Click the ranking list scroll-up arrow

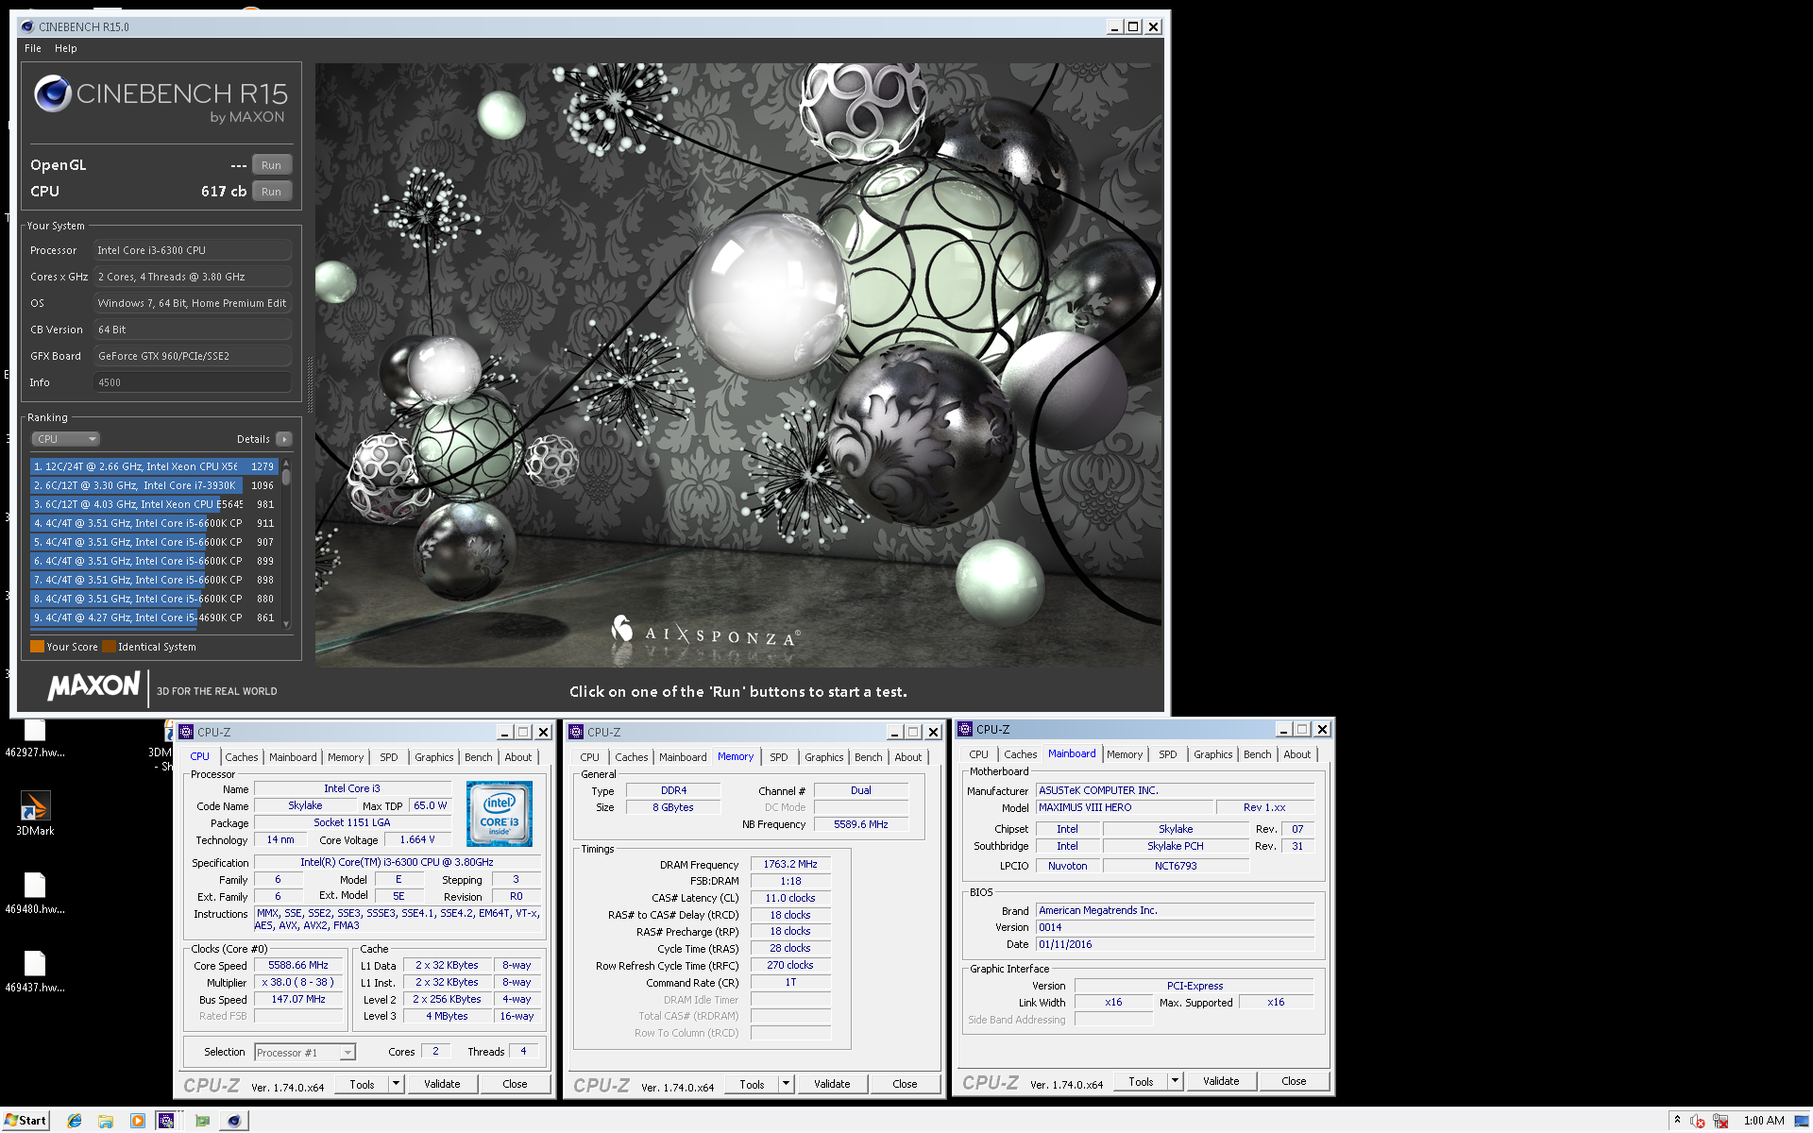tap(286, 464)
